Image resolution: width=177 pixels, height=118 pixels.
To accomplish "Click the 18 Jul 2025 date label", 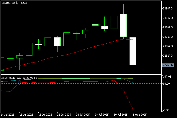I will click(45, 115).
